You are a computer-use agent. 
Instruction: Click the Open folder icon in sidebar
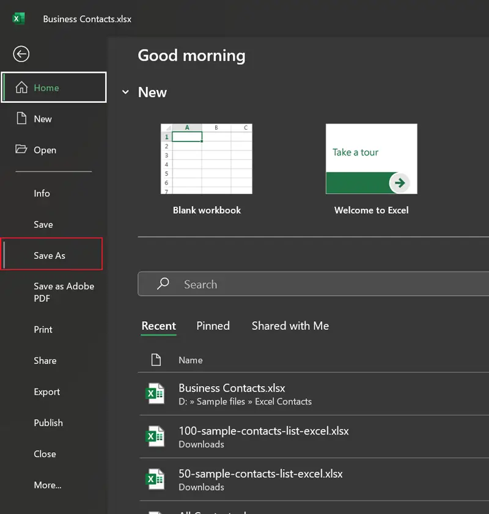pyautogui.click(x=21, y=149)
